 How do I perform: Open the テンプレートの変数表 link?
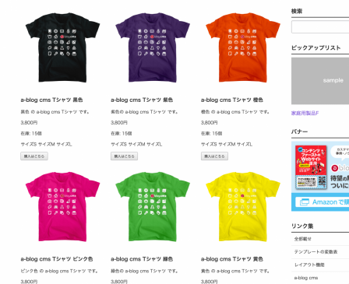click(316, 251)
